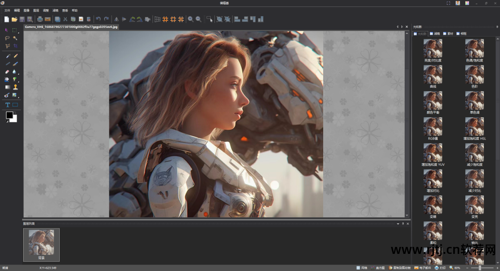Click the 打印 button in status bar
This screenshot has width=500, height=271.
(440, 268)
